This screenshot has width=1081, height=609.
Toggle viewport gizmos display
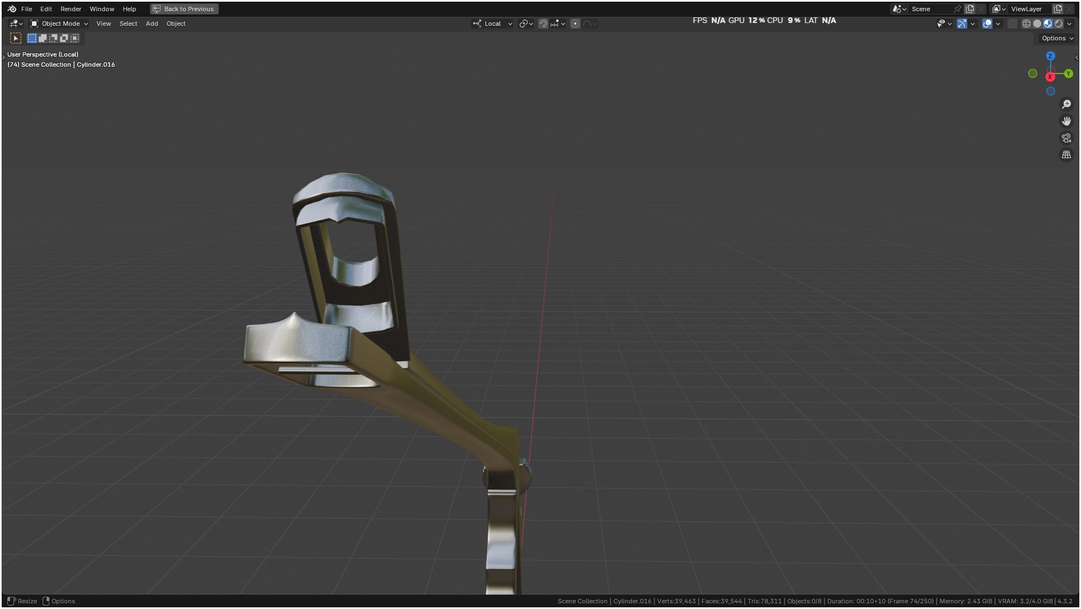[961, 24]
